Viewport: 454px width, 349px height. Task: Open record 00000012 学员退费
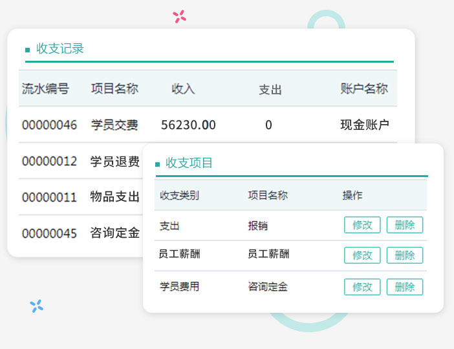[x=81, y=161]
